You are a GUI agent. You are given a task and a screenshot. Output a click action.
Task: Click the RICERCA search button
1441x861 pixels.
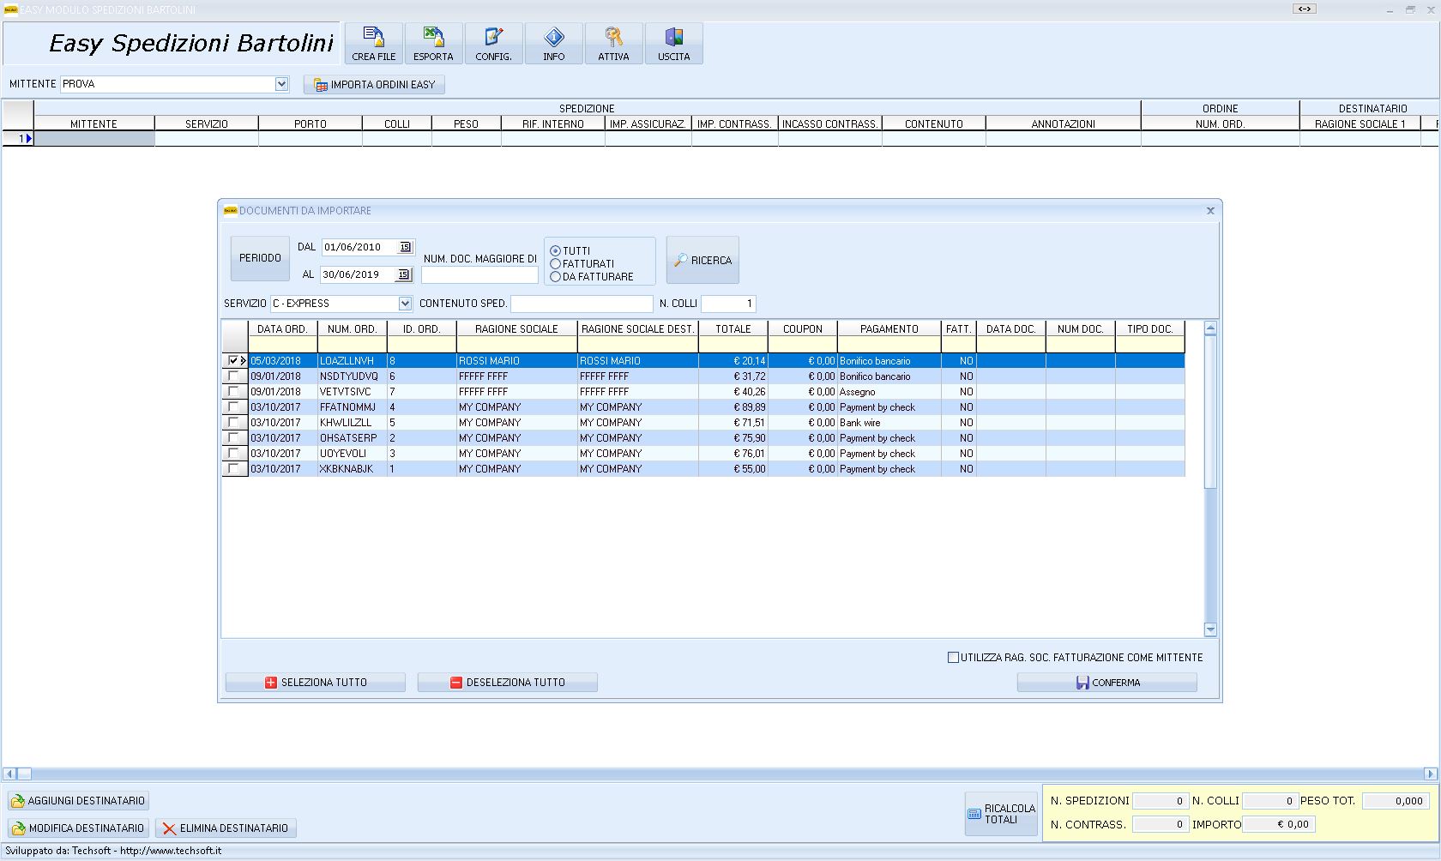click(702, 260)
